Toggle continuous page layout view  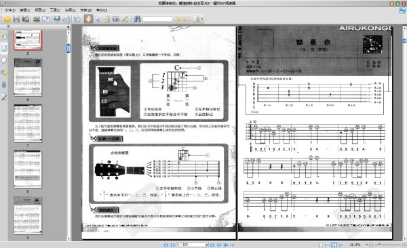click(328, 245)
